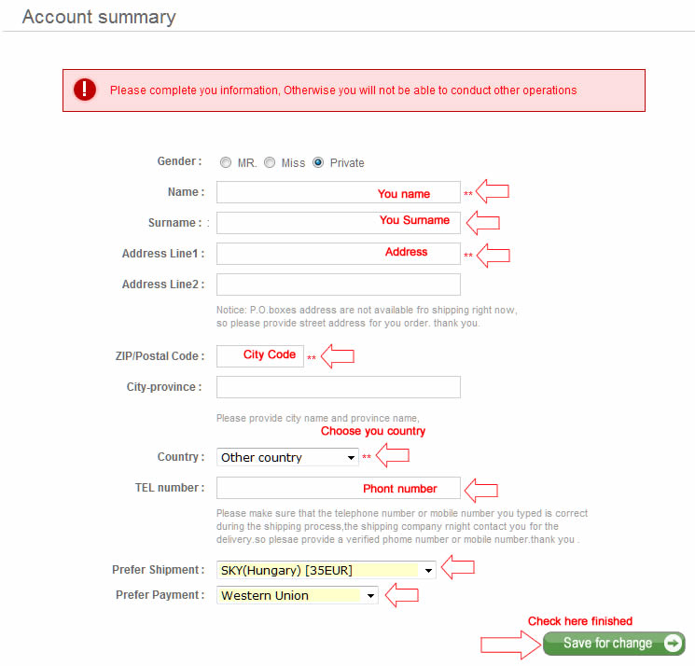
Task: Click the arrow icon on Save button
Action: [674, 643]
